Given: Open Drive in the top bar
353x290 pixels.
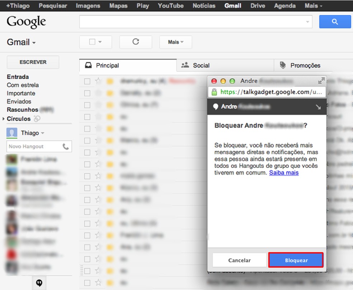Looking at the screenshot, I should 258,6.
